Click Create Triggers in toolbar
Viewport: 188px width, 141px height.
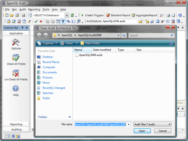point(92,15)
